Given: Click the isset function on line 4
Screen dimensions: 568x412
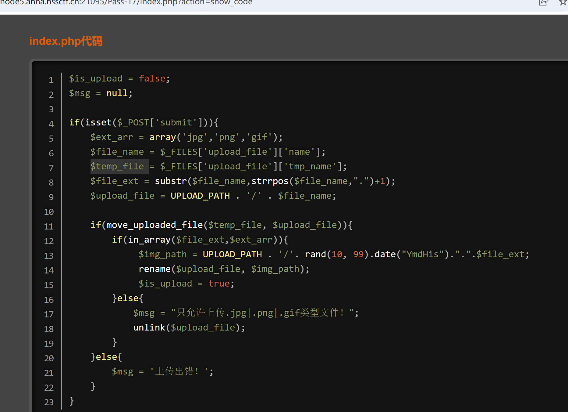Looking at the screenshot, I should tap(98, 122).
